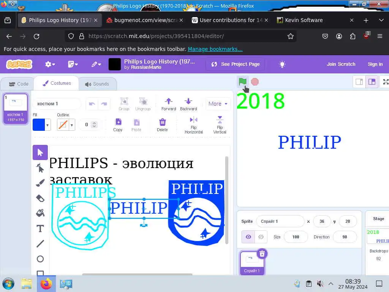389x292 pixels.
Task: Click the muted volume tray icon
Action: click(x=320, y=284)
